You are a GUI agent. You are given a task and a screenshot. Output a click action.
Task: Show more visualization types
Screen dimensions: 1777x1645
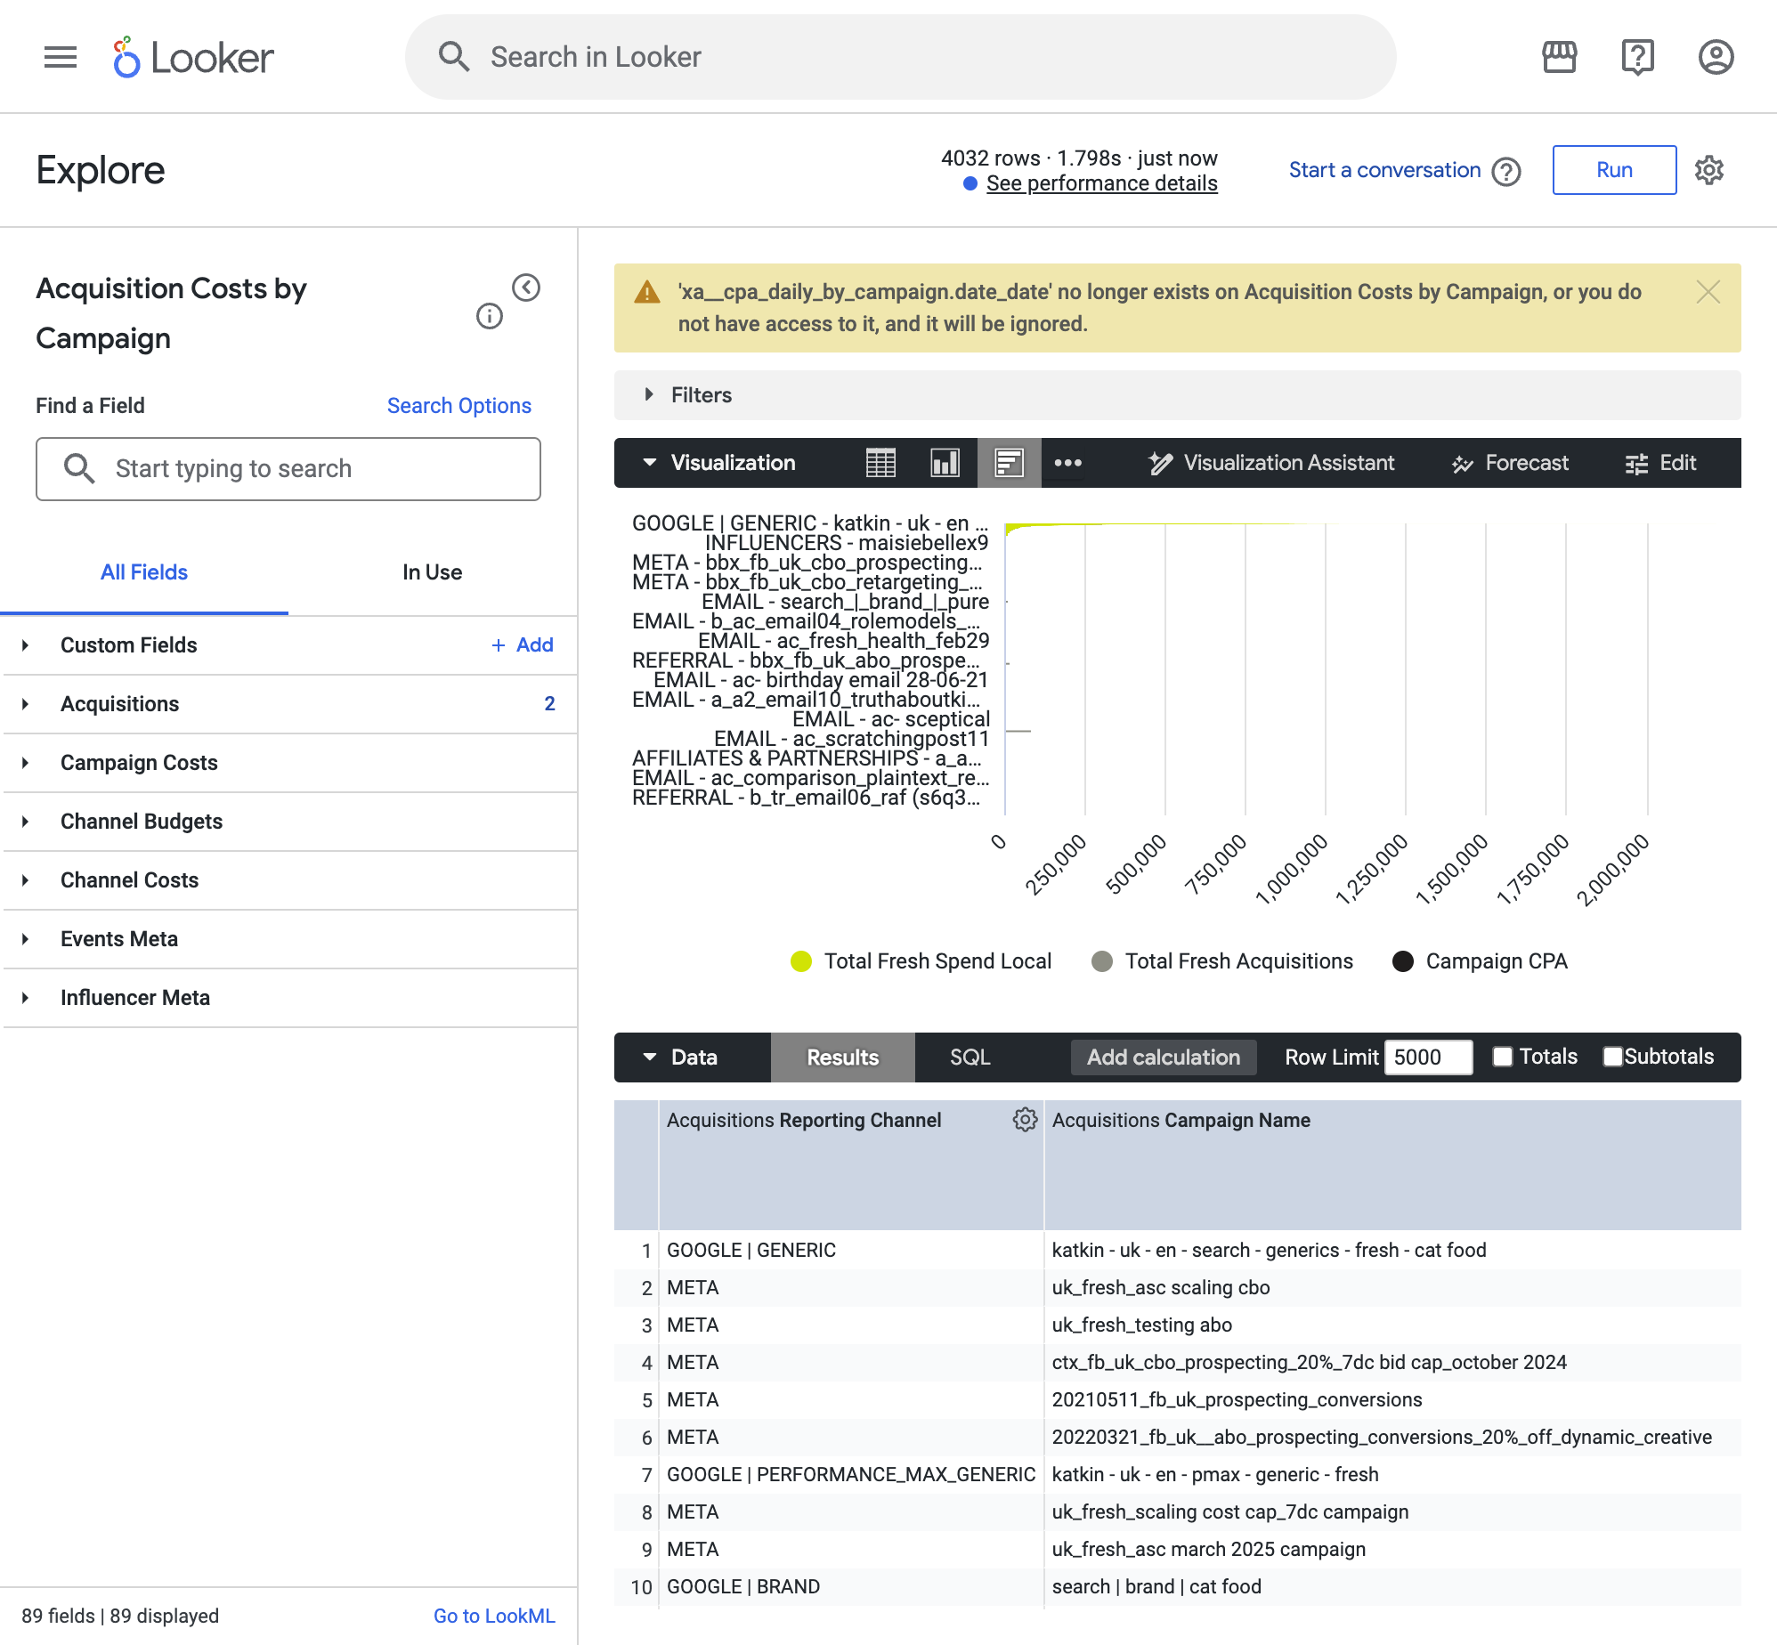[1067, 463]
